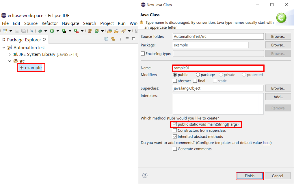Click the Interfaces Add button
The image size is (294, 184).
pyautogui.click(x=278, y=97)
